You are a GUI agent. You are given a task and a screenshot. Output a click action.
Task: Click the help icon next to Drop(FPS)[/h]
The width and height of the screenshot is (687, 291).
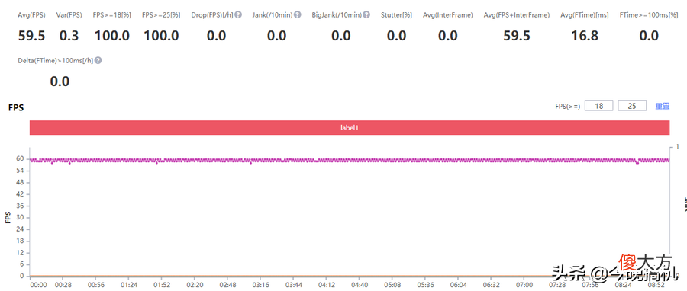(238, 15)
